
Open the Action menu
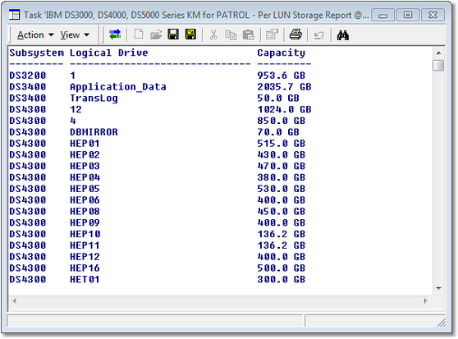pyautogui.click(x=35, y=35)
